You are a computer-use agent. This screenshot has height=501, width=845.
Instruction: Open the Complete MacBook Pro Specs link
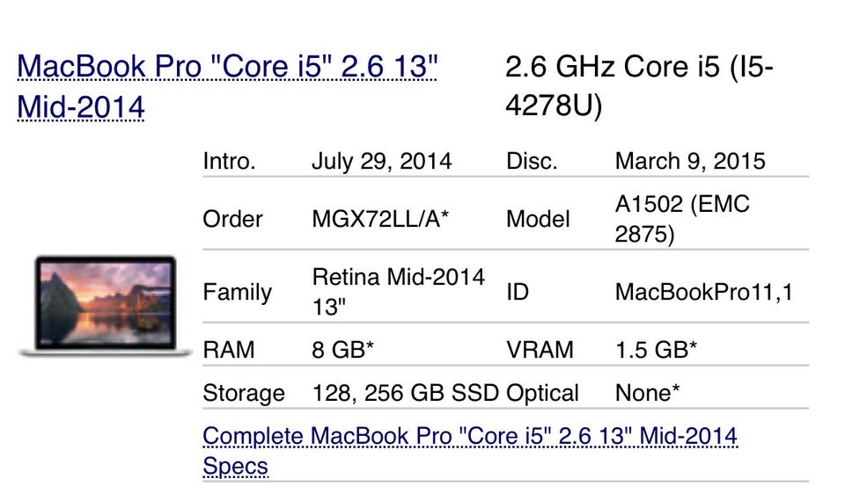pyautogui.click(x=469, y=437)
